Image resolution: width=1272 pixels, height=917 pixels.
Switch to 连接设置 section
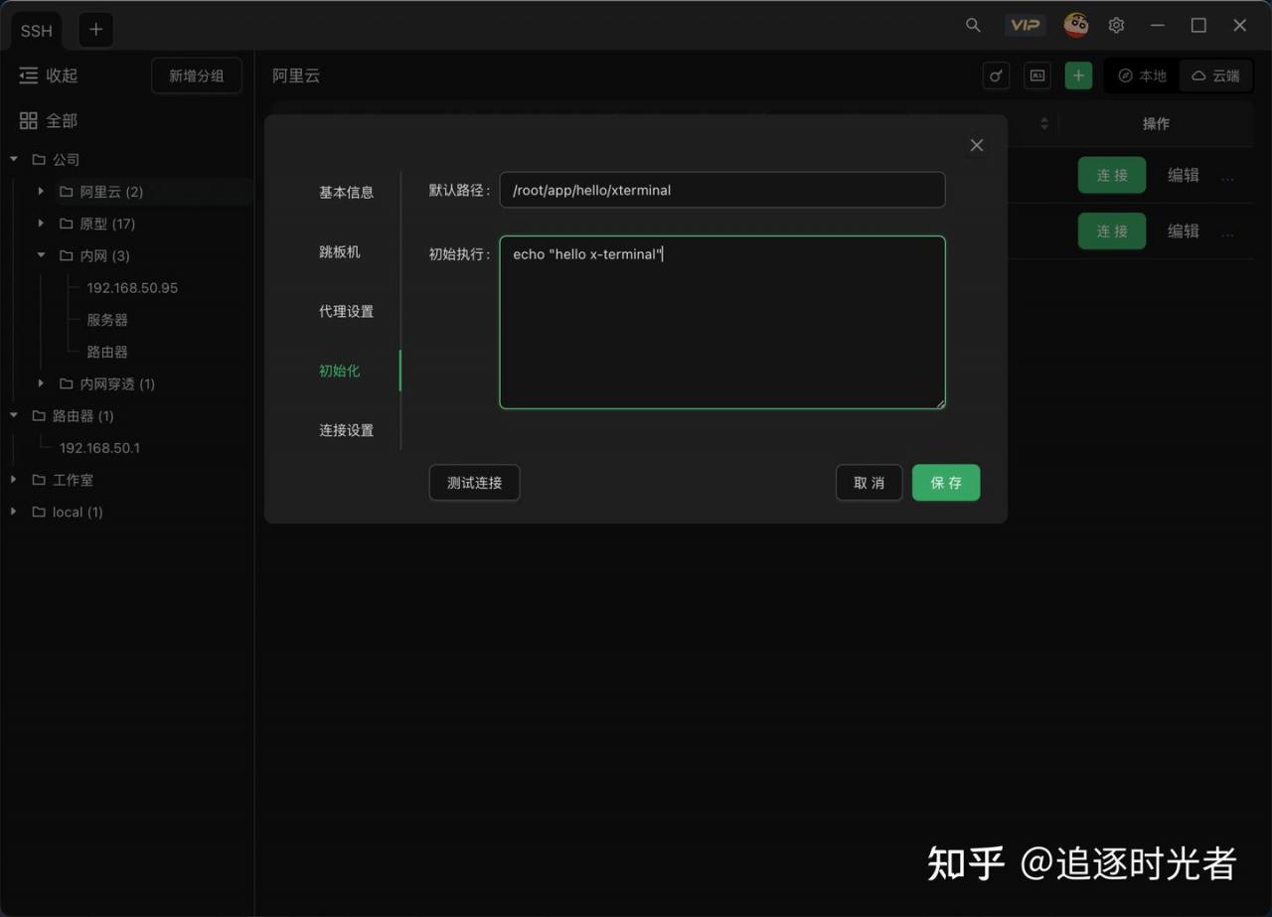tap(346, 430)
